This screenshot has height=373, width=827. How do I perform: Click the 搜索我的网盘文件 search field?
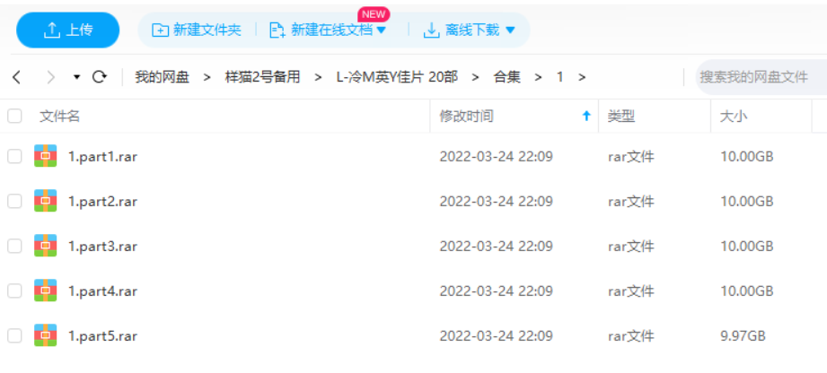click(760, 77)
